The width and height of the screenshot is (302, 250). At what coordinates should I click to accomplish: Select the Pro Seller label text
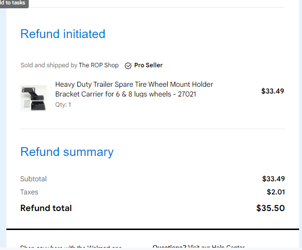coord(148,65)
